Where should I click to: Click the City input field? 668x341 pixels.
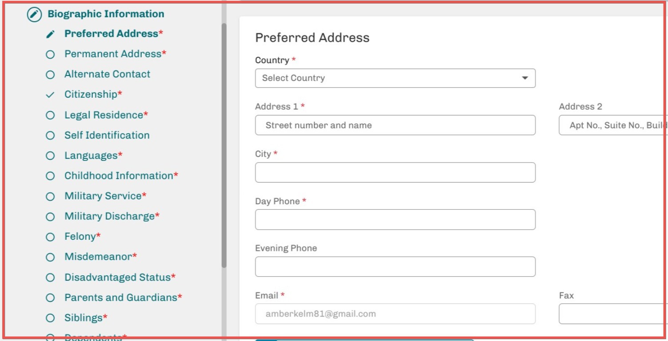point(395,172)
